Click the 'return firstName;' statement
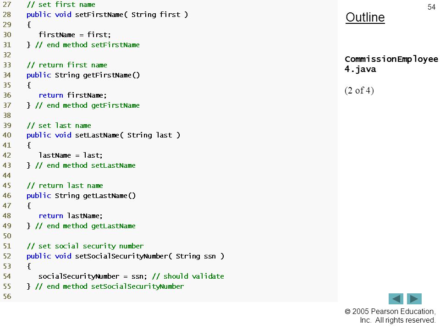440x330 pixels. (x=73, y=95)
